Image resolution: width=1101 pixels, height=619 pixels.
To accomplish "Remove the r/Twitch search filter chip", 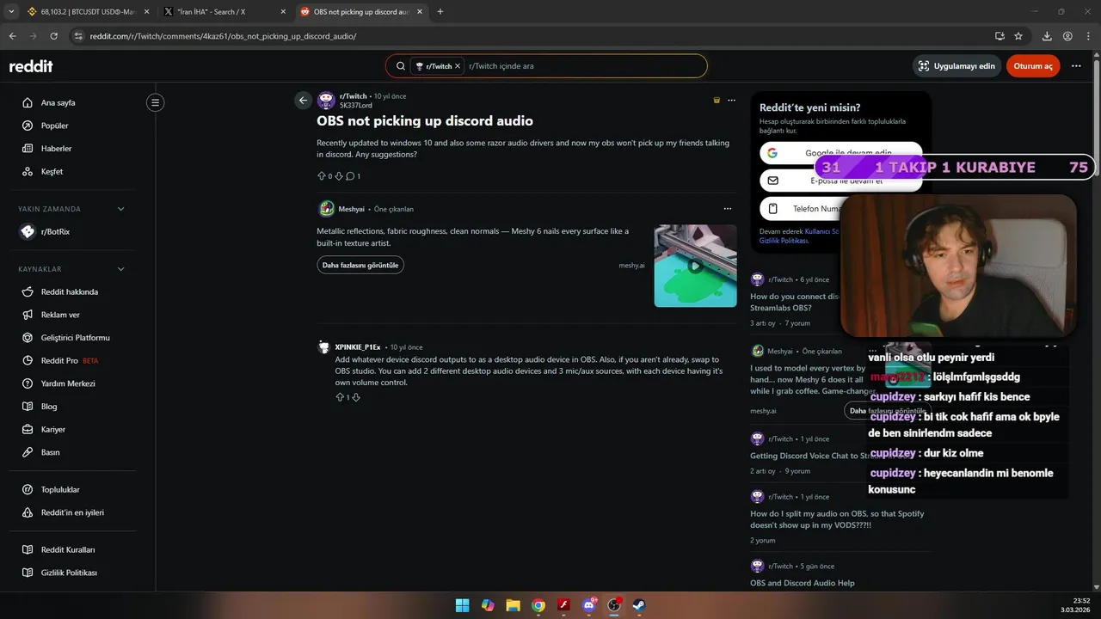I will pos(458,66).
